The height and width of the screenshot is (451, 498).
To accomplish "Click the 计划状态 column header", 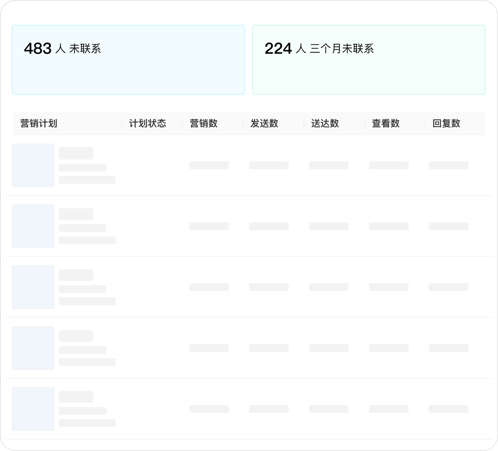I will pos(147,124).
